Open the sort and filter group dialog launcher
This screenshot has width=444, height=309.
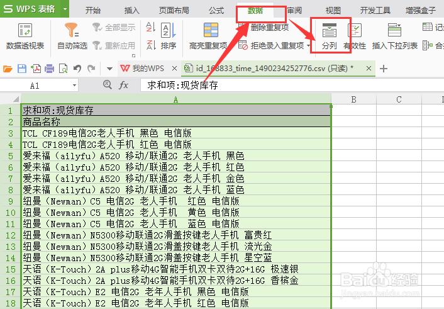click(x=133, y=55)
